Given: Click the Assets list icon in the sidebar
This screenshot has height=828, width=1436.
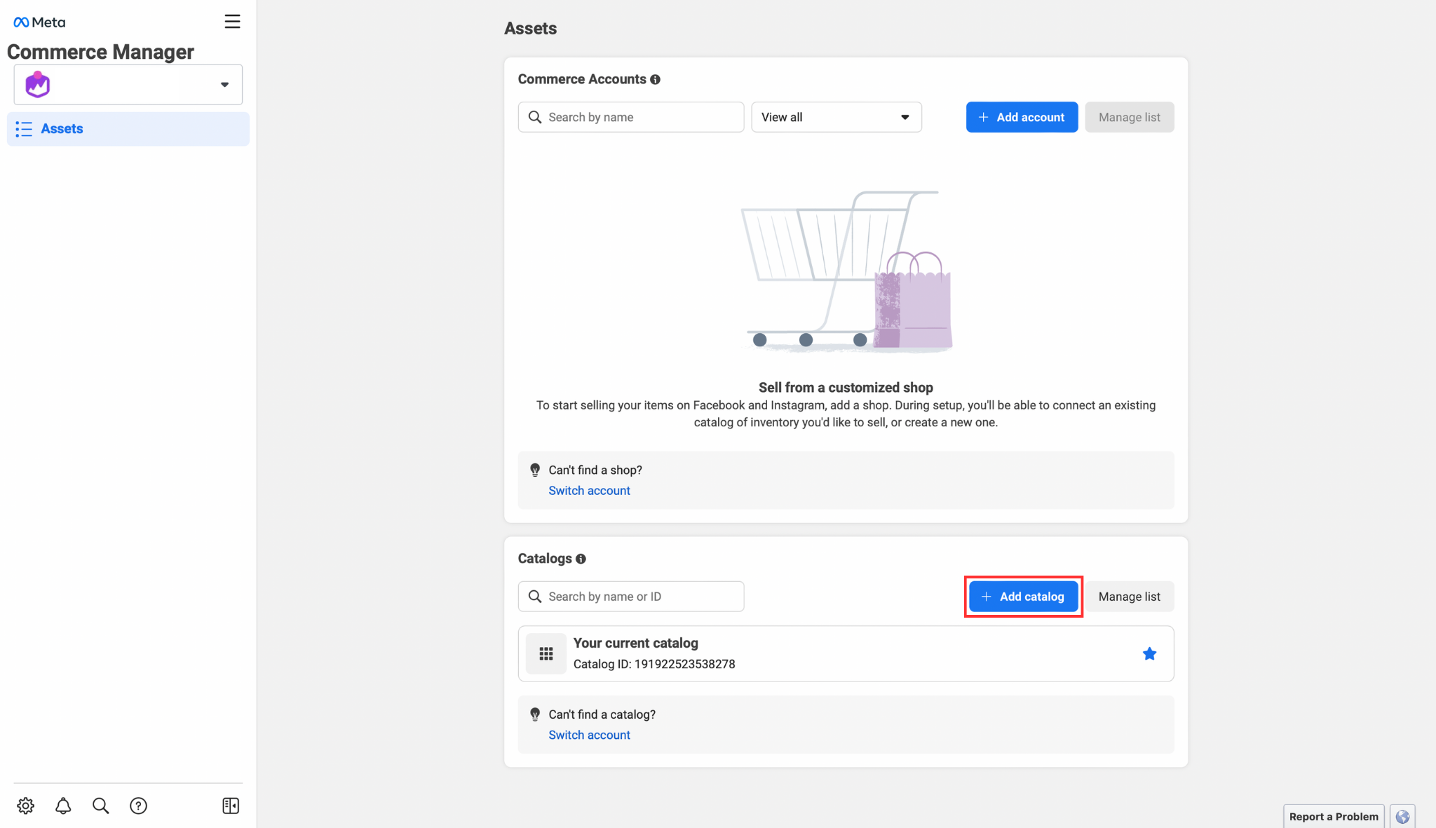Looking at the screenshot, I should 24,129.
